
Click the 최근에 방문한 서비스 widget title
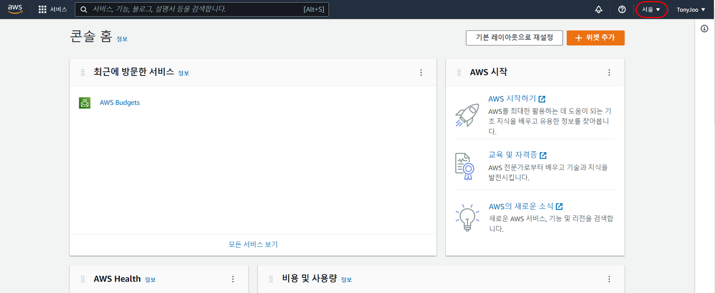click(134, 72)
